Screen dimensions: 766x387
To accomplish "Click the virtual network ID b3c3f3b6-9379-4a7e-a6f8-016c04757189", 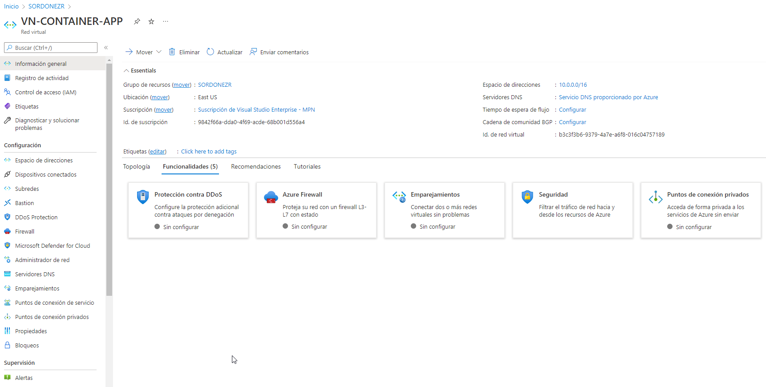I will (x=612, y=134).
